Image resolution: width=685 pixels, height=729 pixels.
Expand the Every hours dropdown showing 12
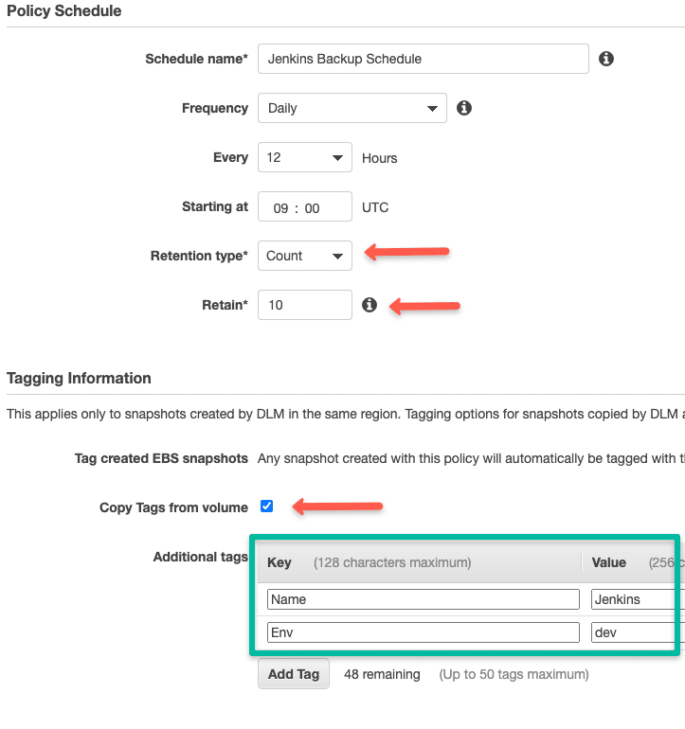tap(304, 157)
